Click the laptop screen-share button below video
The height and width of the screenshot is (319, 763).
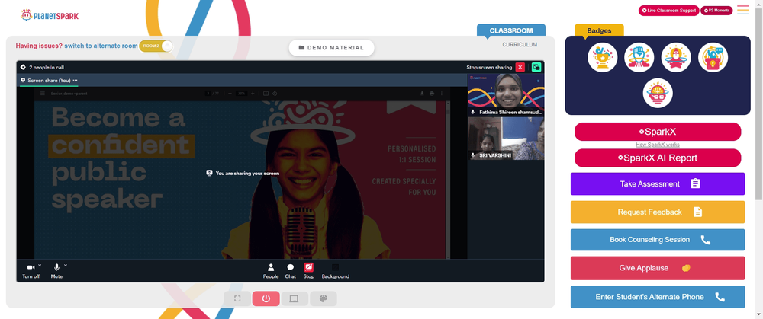(295, 298)
